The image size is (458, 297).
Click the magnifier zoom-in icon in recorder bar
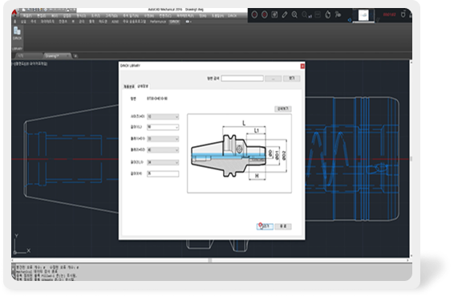pos(294,15)
